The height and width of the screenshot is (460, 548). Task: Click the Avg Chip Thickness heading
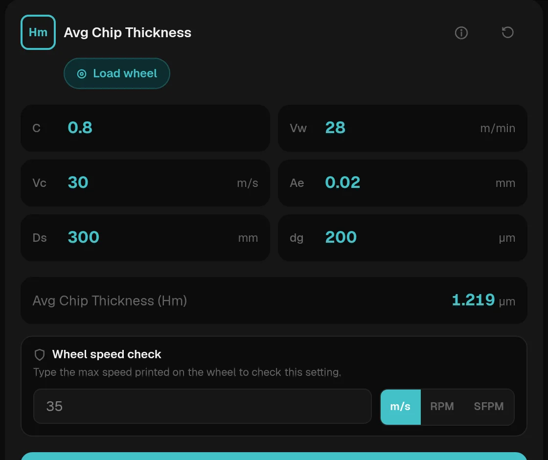(128, 32)
